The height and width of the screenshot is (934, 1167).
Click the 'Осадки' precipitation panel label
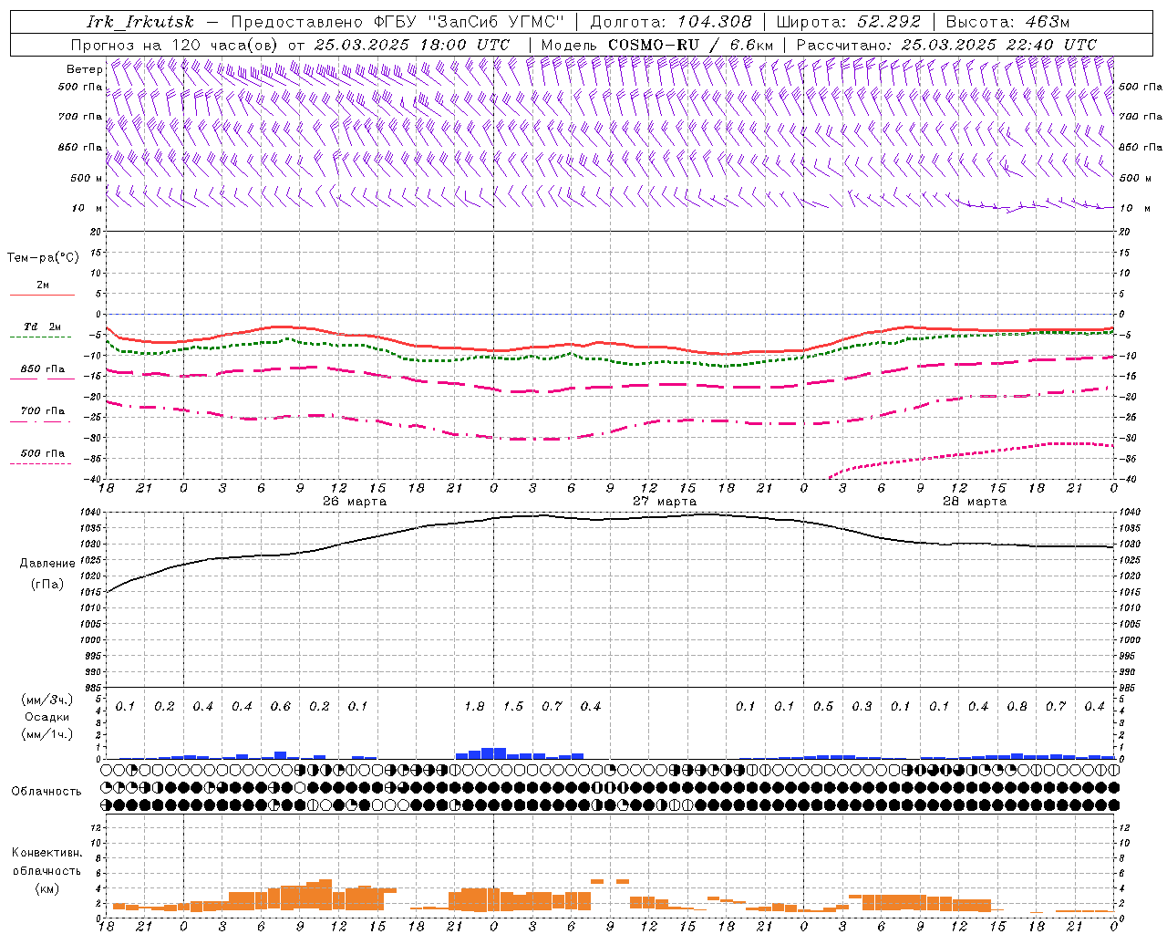coord(46,717)
